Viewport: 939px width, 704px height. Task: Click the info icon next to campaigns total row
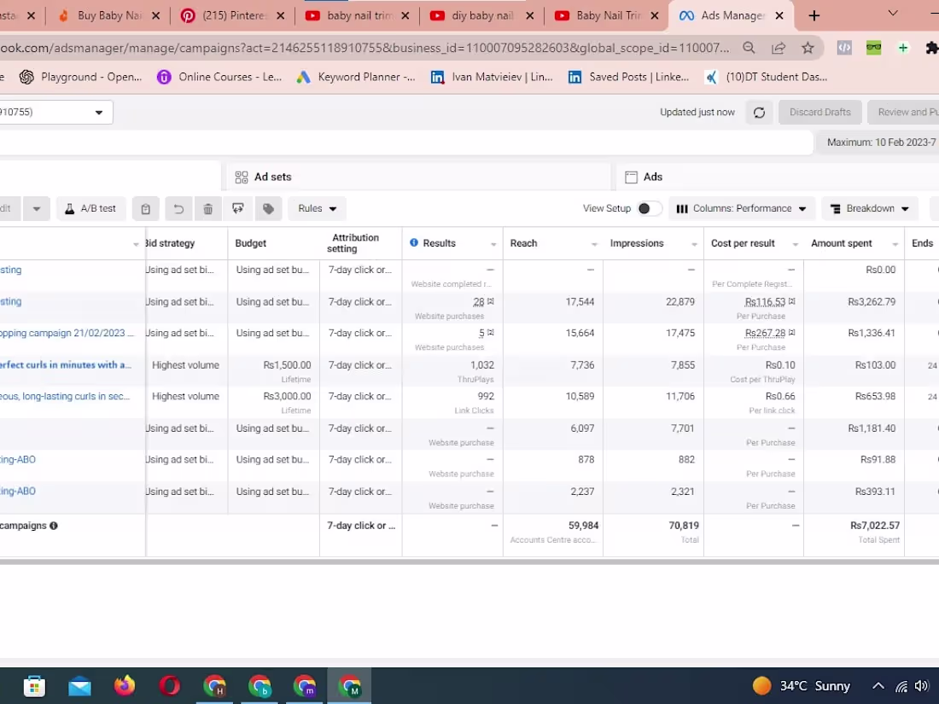[53, 526]
